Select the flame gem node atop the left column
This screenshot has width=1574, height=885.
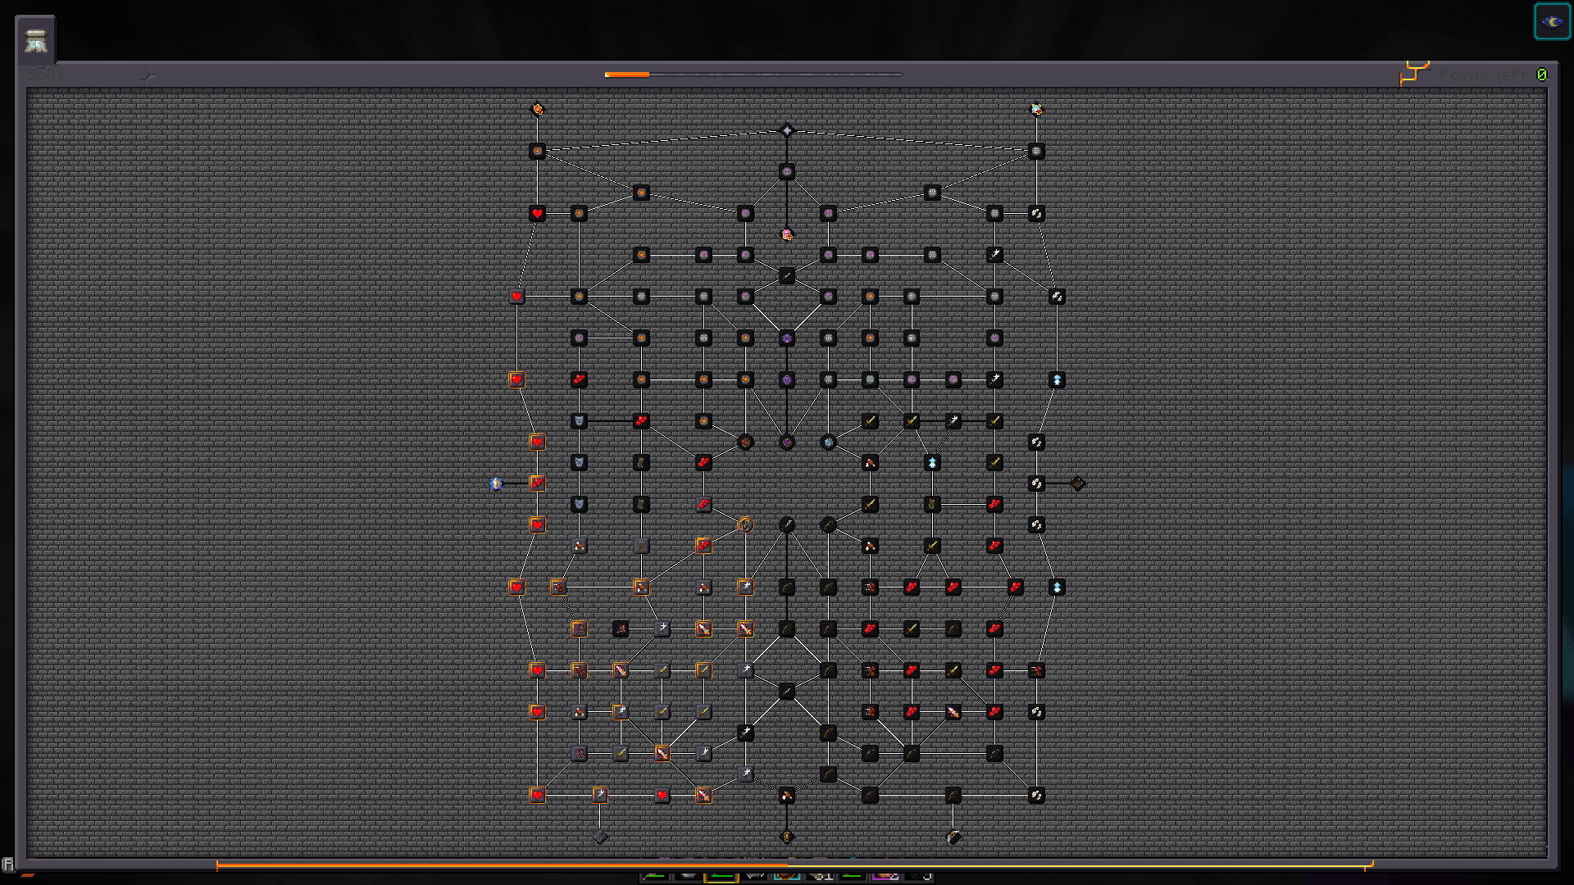(x=537, y=109)
